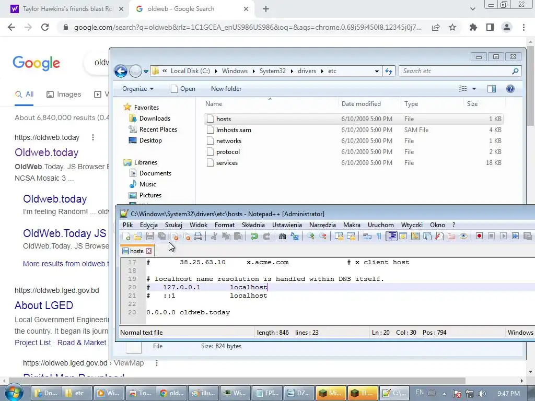The image size is (535, 401).
Task: Click the Close file icon in Notepad++ toolbar
Action: coord(175,236)
